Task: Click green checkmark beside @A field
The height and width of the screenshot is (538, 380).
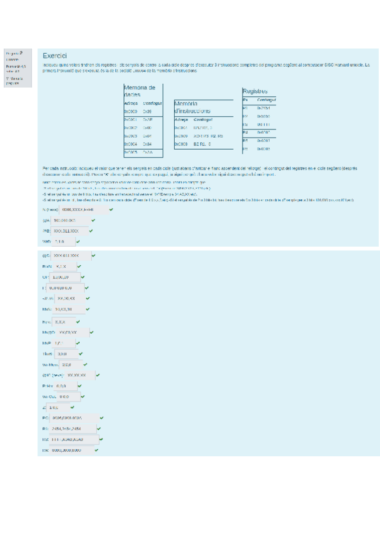Action: (x=93, y=220)
